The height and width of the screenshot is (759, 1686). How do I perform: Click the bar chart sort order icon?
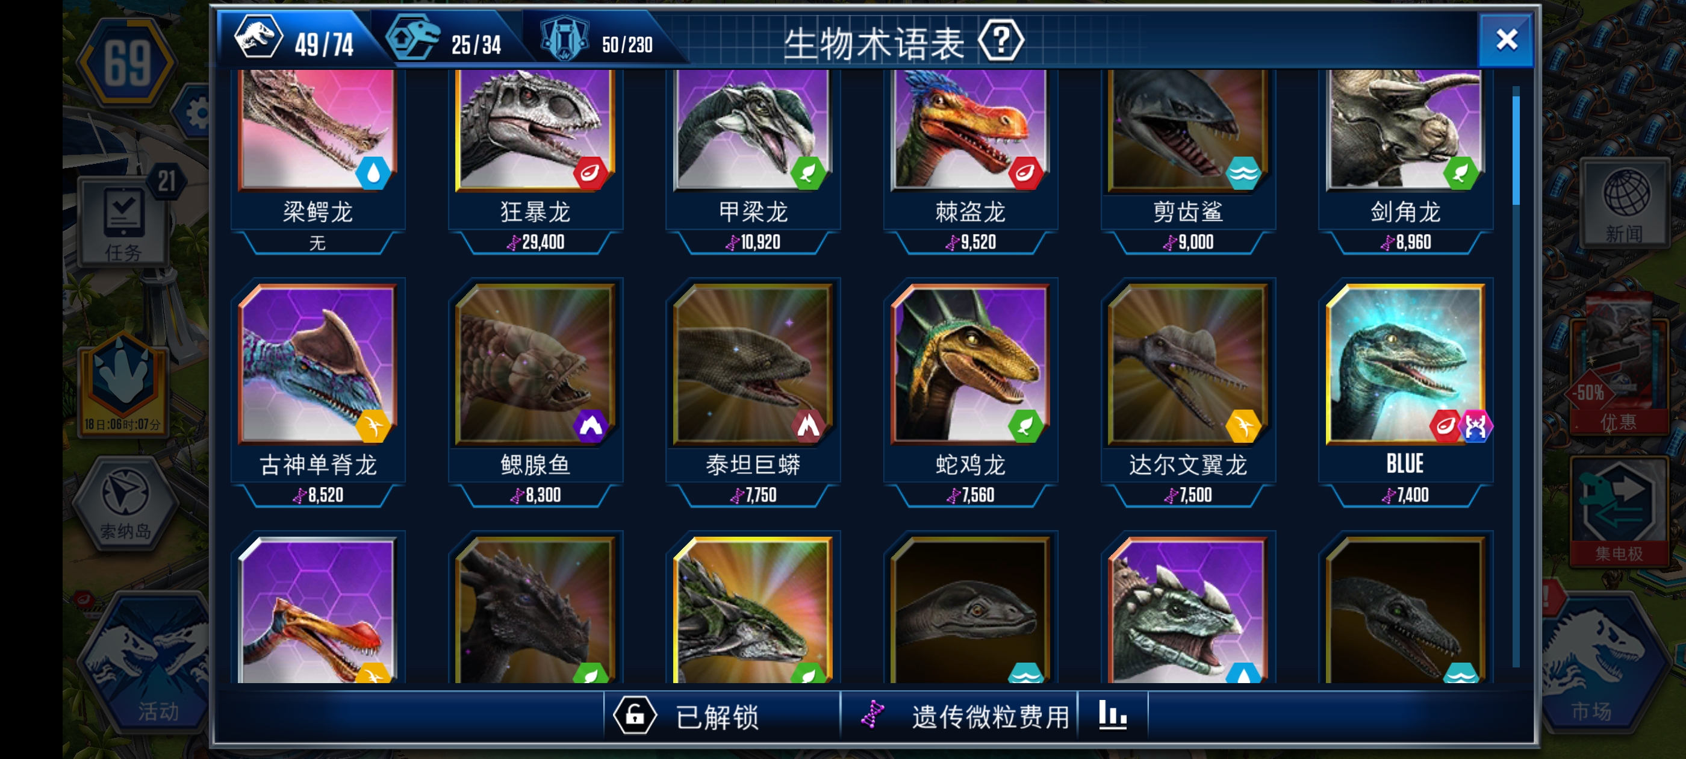(x=1112, y=716)
